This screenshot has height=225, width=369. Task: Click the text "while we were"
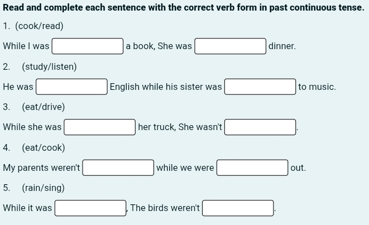coord(185,167)
